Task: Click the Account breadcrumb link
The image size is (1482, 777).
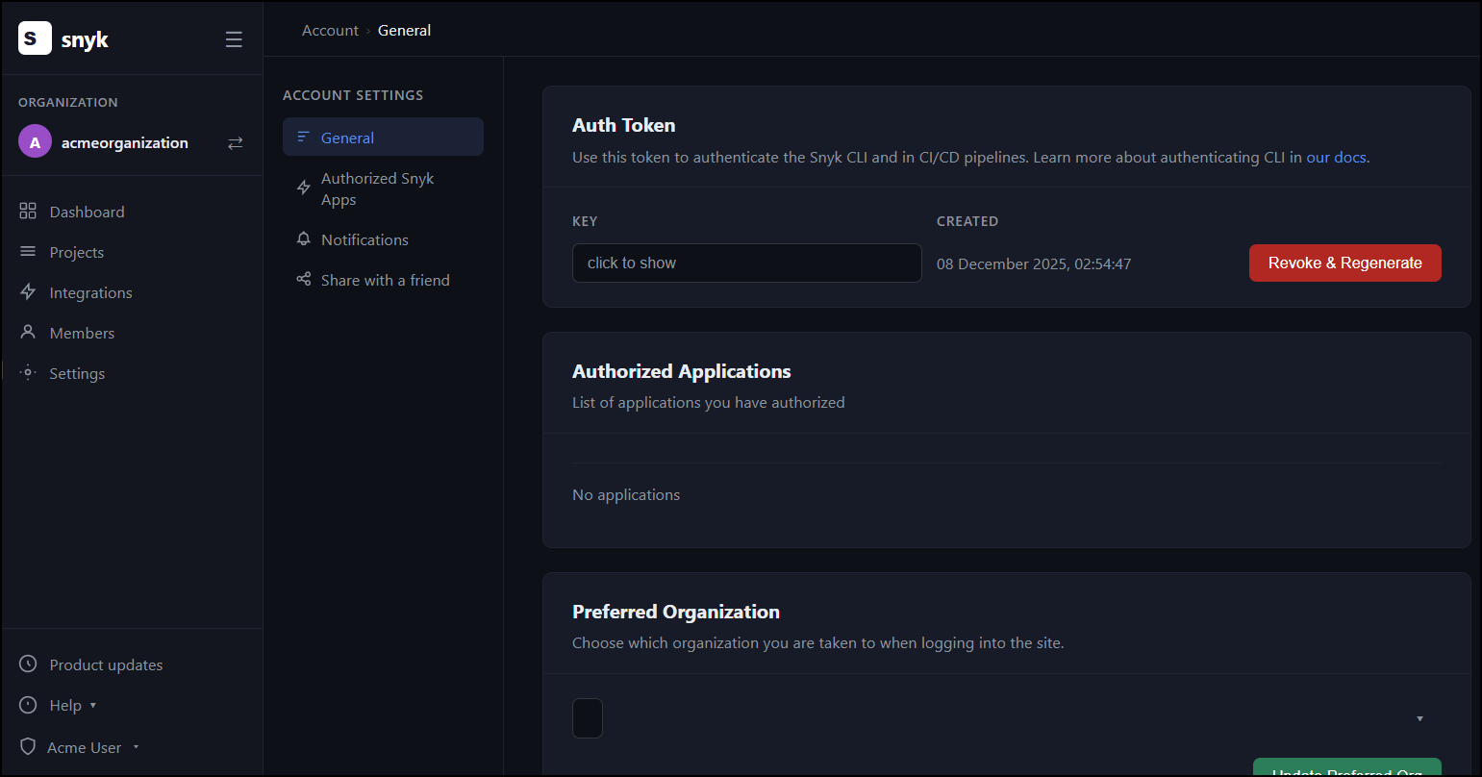Action: [x=330, y=31]
